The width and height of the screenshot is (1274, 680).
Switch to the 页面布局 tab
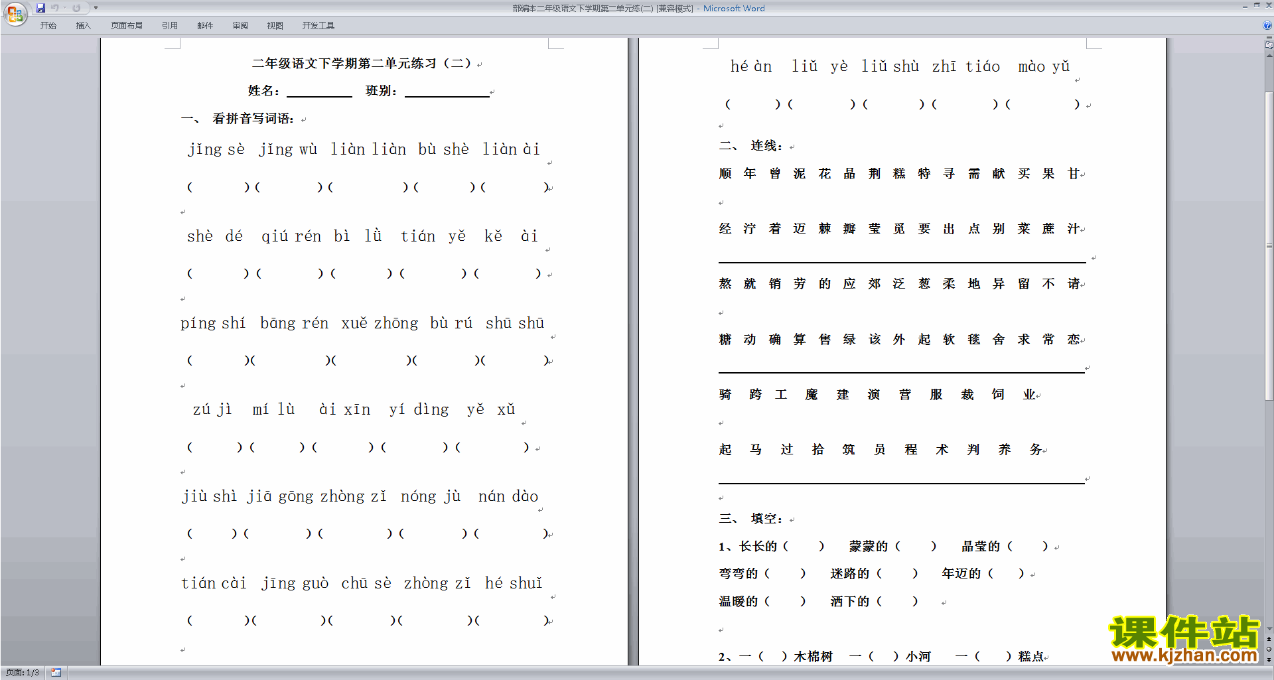127,26
